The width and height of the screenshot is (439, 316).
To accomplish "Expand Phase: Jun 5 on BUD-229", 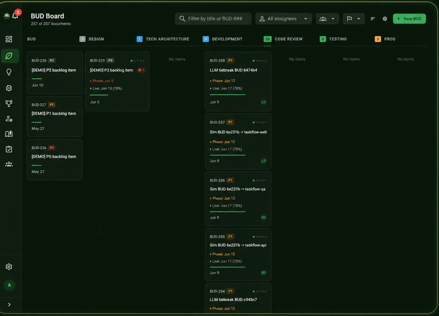I will [102, 81].
